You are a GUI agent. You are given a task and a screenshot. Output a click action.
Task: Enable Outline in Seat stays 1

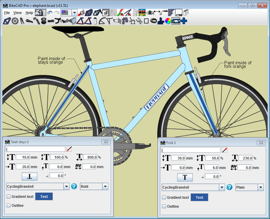pyautogui.click(x=8, y=205)
